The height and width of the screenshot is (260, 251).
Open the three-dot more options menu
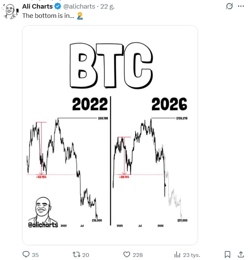241,6
